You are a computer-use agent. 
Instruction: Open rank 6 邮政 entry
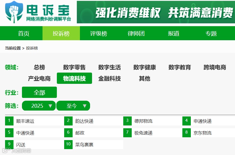pyautogui.click(x=94, y=133)
